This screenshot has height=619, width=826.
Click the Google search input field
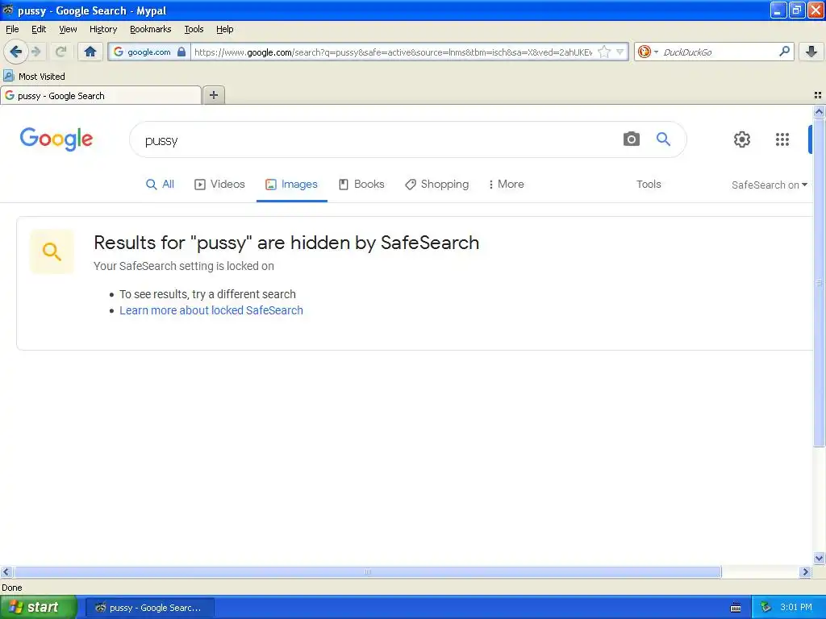coord(379,140)
